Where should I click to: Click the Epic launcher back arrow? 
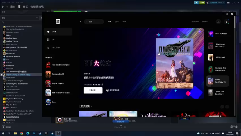pyautogui.click(x=81, y=21)
